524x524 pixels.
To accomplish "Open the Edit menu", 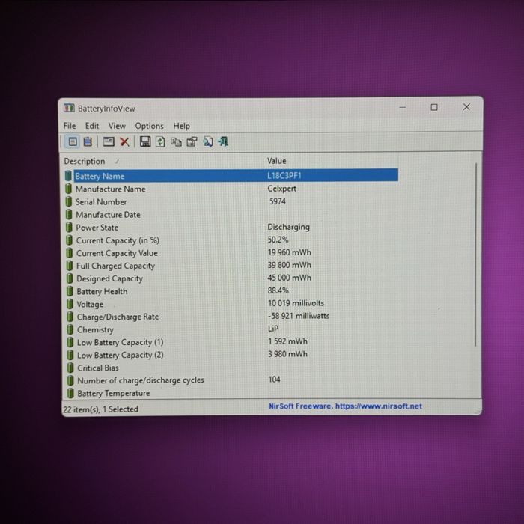I will [x=92, y=126].
